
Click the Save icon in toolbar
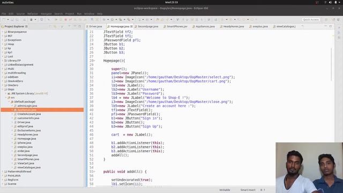pos(12,19)
